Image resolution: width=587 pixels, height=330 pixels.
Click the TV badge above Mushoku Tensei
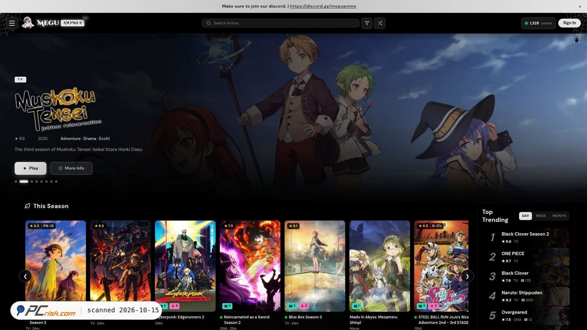(20, 79)
